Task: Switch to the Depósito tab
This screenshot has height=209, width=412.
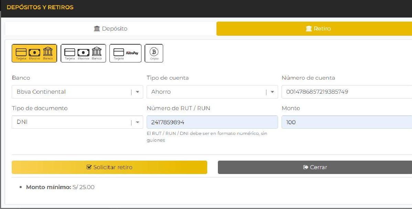Action: click(x=110, y=29)
